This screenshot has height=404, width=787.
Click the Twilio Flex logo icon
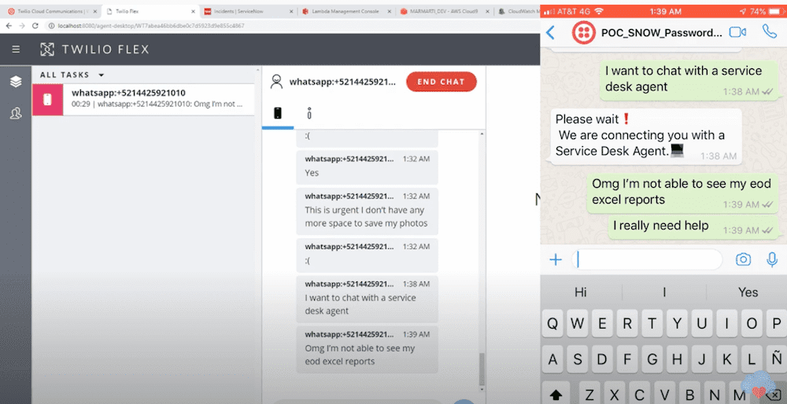point(47,49)
